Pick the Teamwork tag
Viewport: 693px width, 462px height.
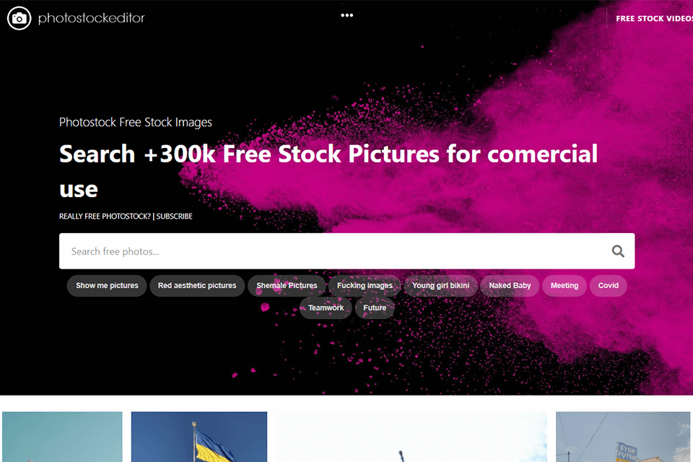[326, 308]
